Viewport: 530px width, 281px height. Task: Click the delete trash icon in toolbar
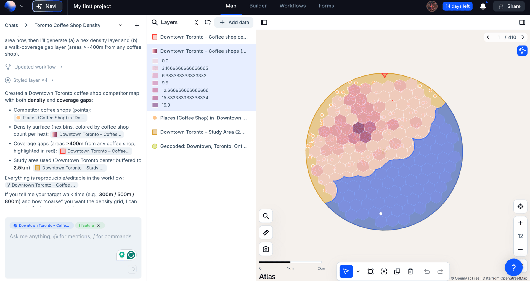(410, 272)
